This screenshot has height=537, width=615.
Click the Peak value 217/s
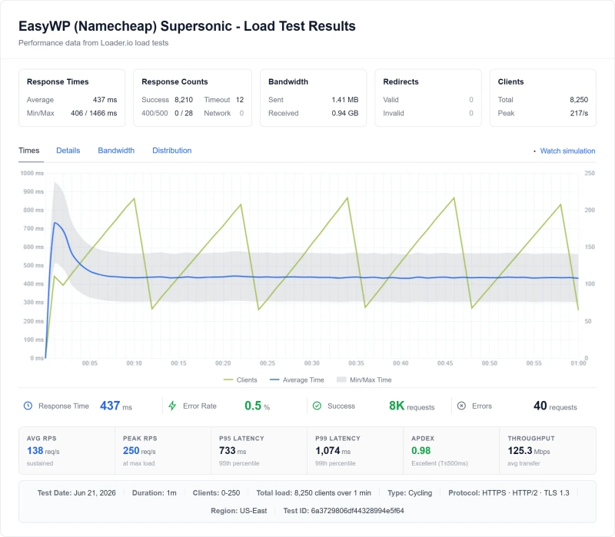[x=579, y=113]
